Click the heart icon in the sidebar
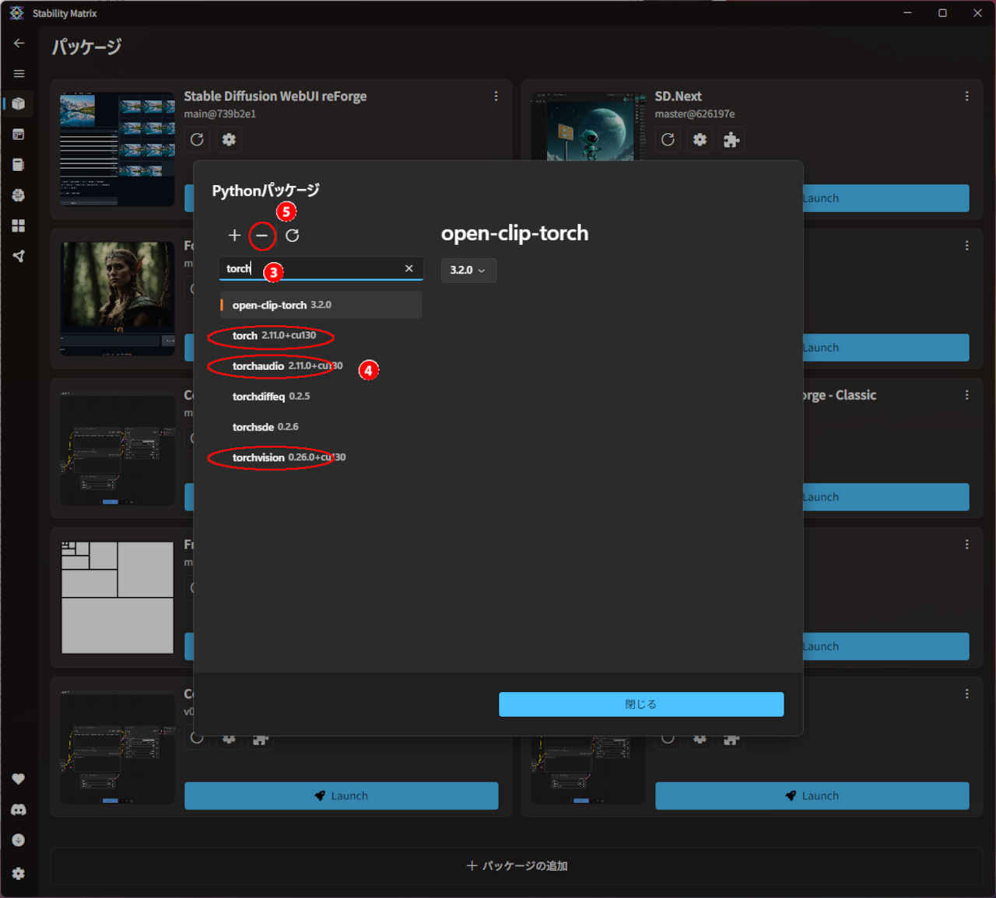Image resolution: width=996 pixels, height=898 pixels. 19,779
